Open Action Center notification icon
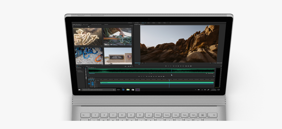Viewport: 282px width, 129px height. click(x=219, y=90)
